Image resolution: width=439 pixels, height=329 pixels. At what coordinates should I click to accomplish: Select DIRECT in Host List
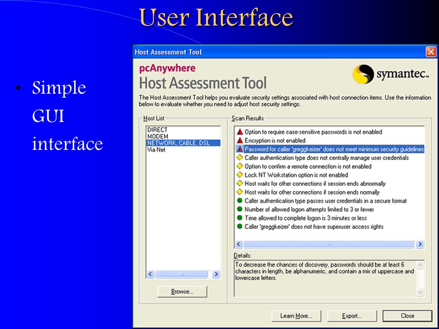[x=157, y=130]
